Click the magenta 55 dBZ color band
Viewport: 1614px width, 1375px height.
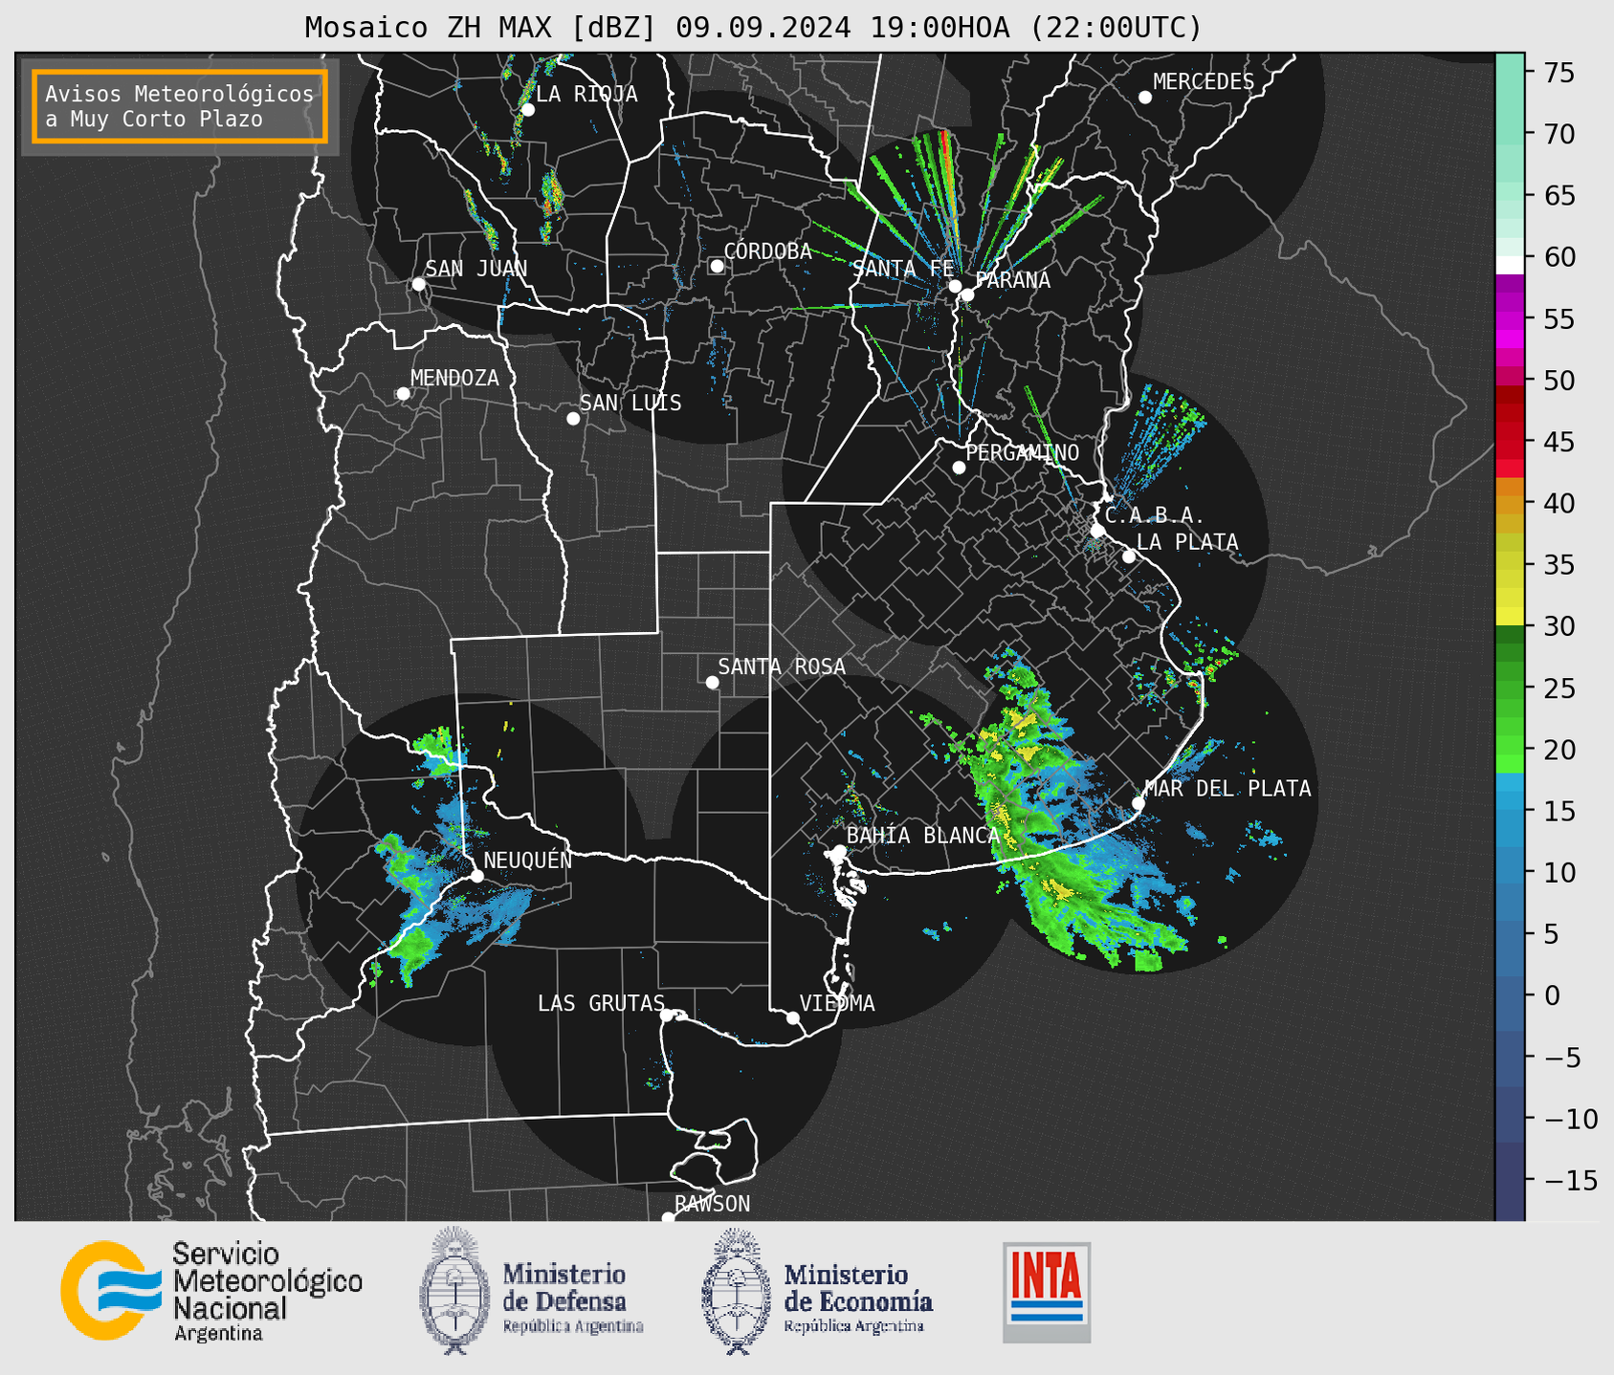[1510, 318]
